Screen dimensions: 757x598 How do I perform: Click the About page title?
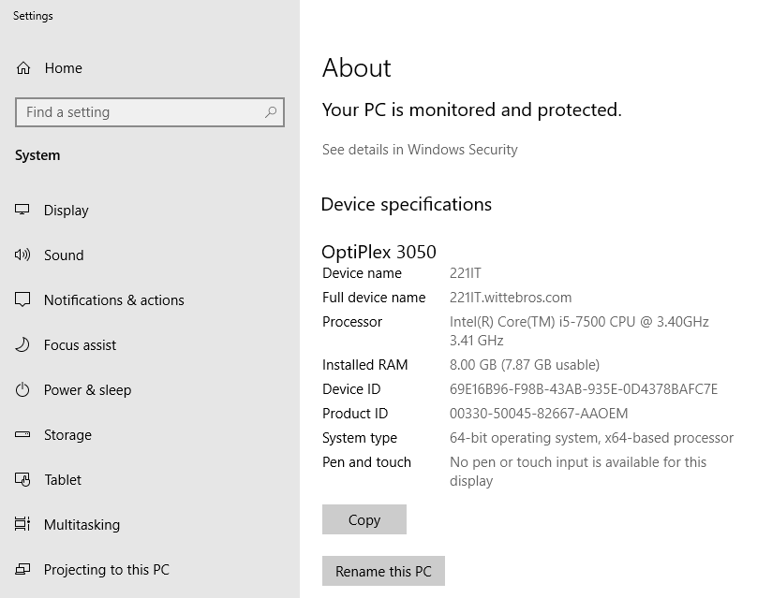click(x=357, y=67)
